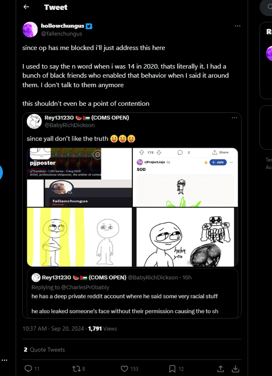This screenshot has height=376, width=272.
Task: Open quoted tweet's three-dot more menu
Action: (234, 118)
